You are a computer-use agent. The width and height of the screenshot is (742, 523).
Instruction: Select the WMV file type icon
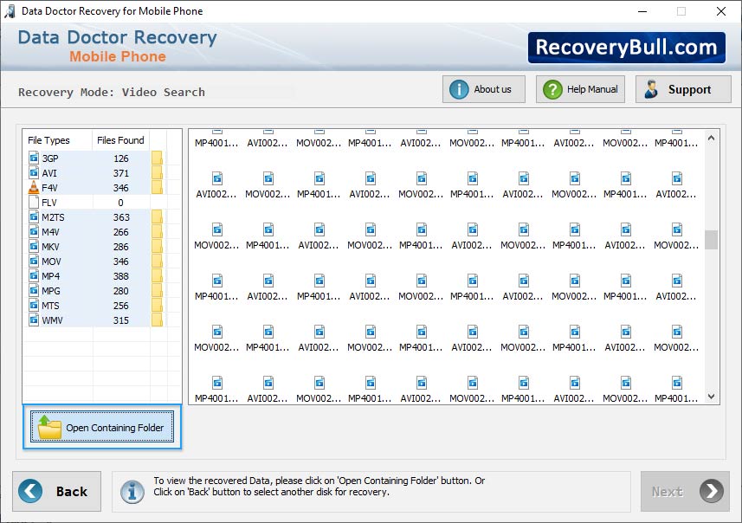coord(34,320)
